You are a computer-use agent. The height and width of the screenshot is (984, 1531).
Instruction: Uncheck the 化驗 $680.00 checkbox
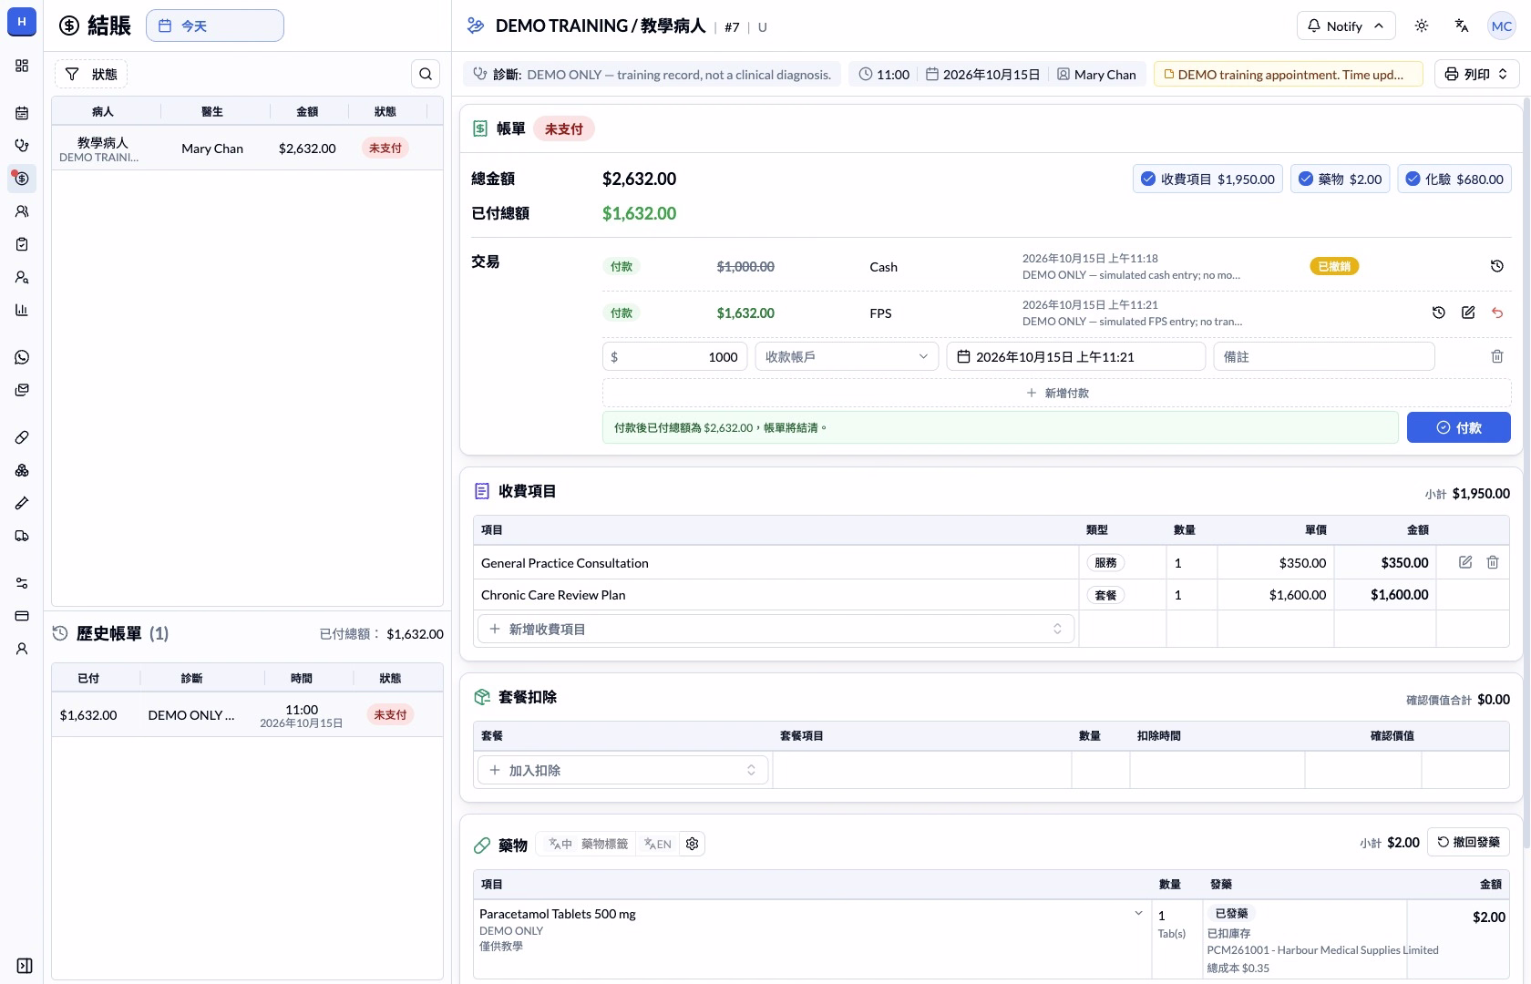tap(1413, 179)
